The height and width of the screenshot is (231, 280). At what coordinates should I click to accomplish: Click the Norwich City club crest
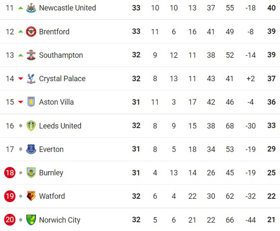(x=31, y=220)
